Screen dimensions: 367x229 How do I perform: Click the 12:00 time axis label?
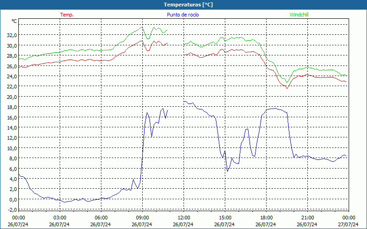pyautogui.click(x=184, y=218)
